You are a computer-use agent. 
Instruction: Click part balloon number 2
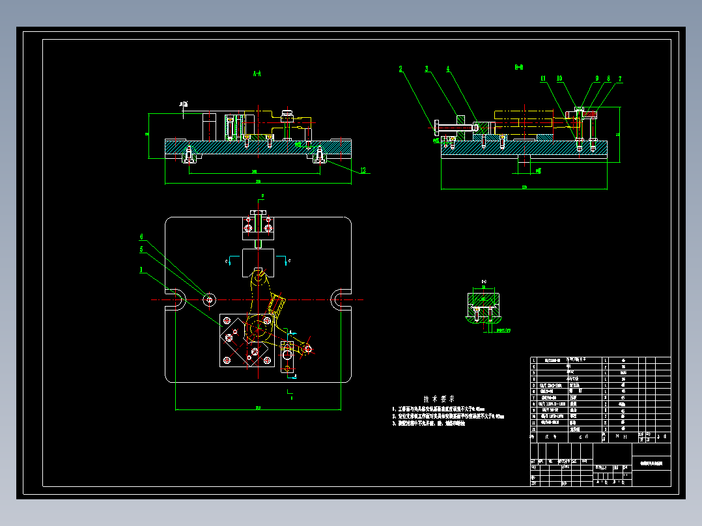pos(400,69)
